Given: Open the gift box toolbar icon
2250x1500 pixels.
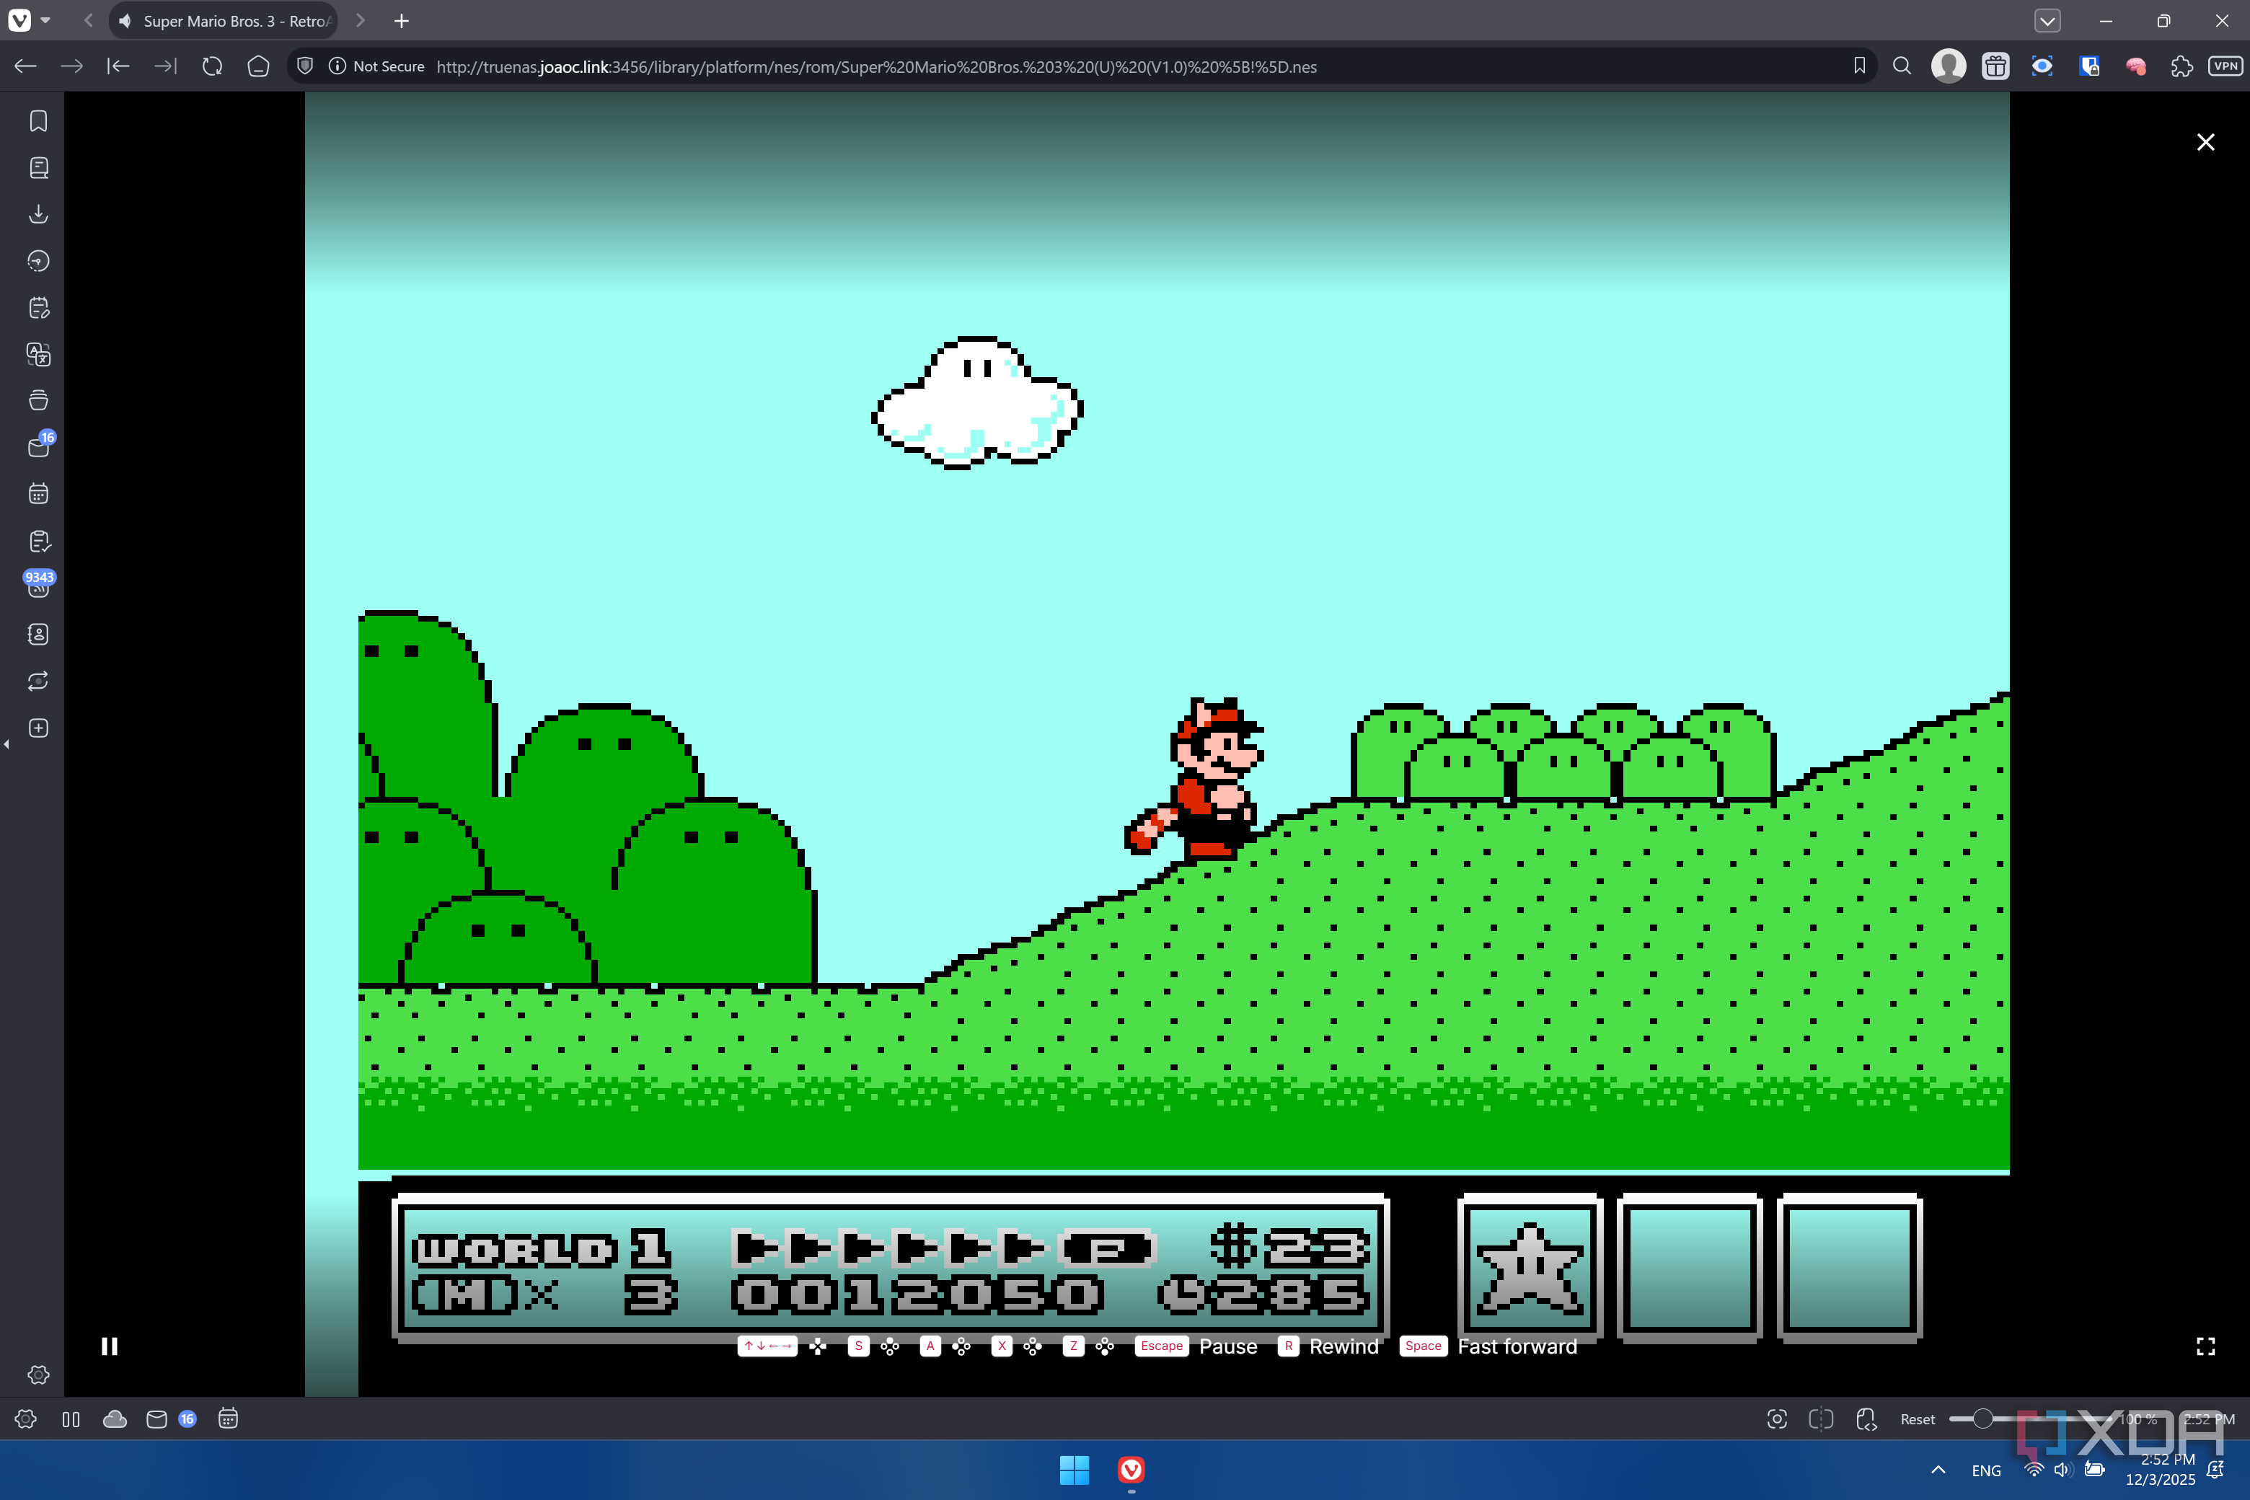Looking at the screenshot, I should pos(1995,66).
